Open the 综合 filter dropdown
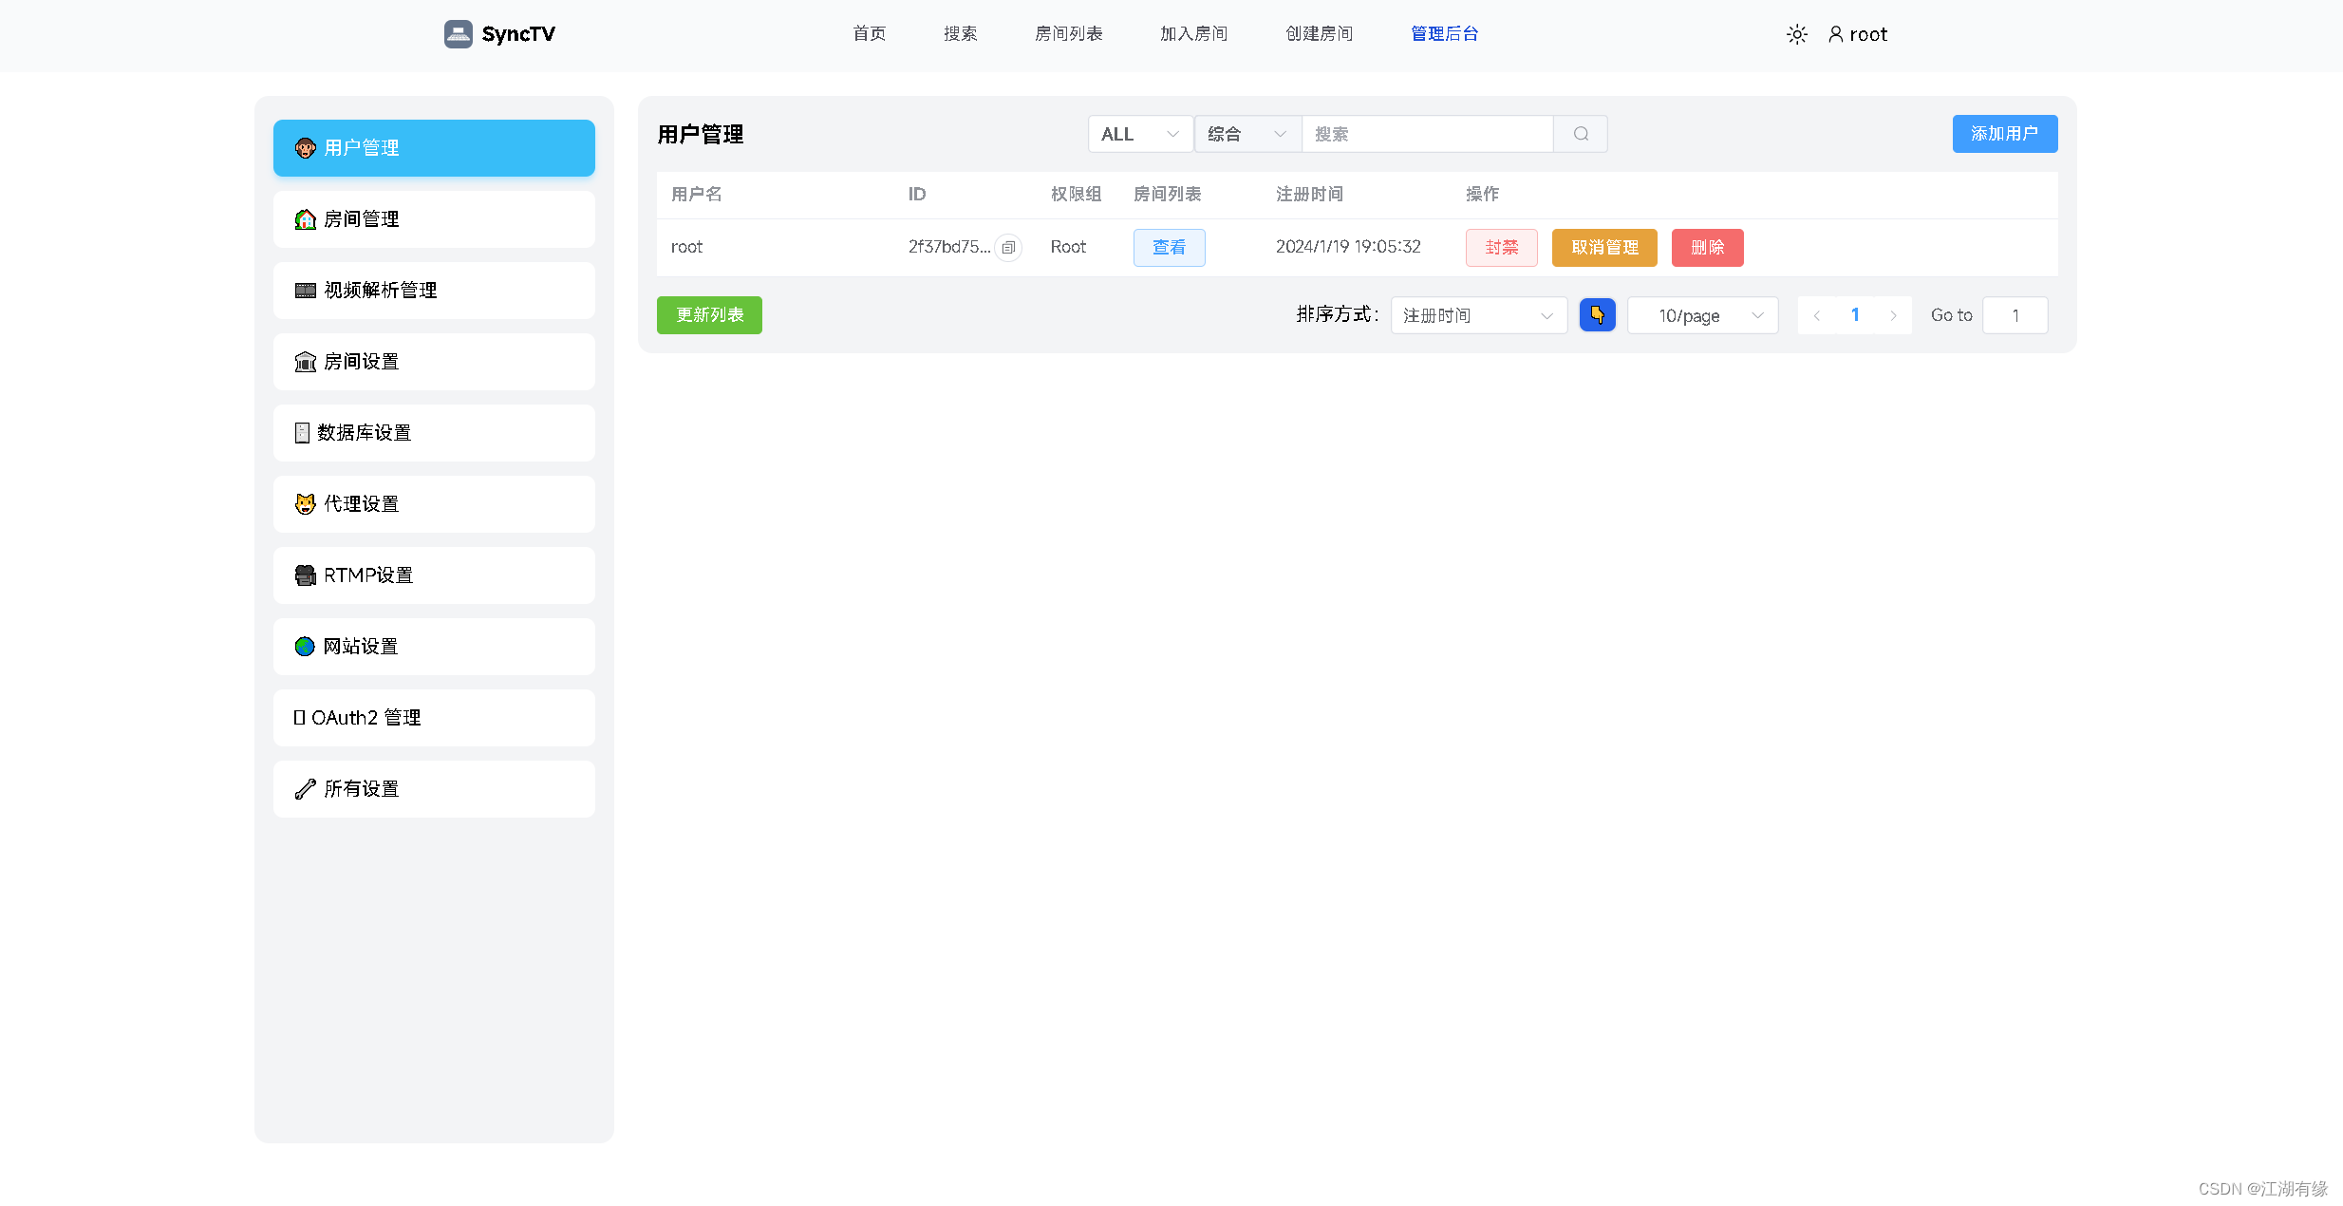Viewport: 2343px width, 1206px height. [x=1246, y=134]
